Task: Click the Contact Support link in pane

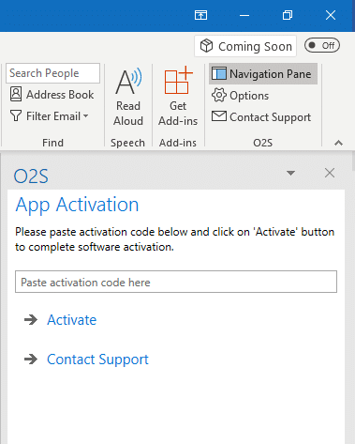Action: click(x=97, y=360)
